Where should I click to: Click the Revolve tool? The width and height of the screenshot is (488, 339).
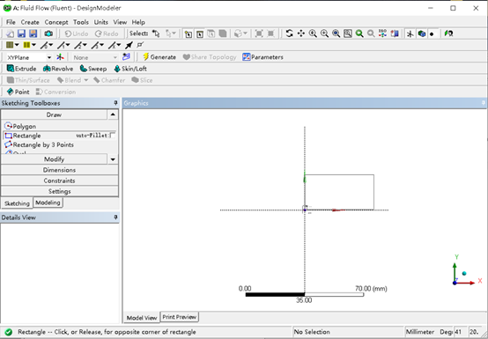pyautogui.click(x=58, y=69)
